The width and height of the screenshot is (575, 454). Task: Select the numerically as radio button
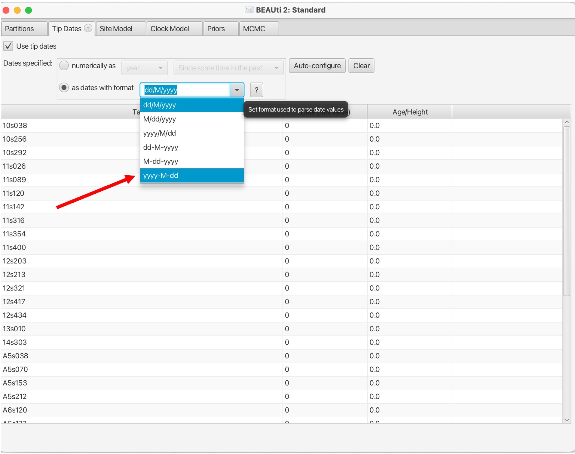point(64,66)
